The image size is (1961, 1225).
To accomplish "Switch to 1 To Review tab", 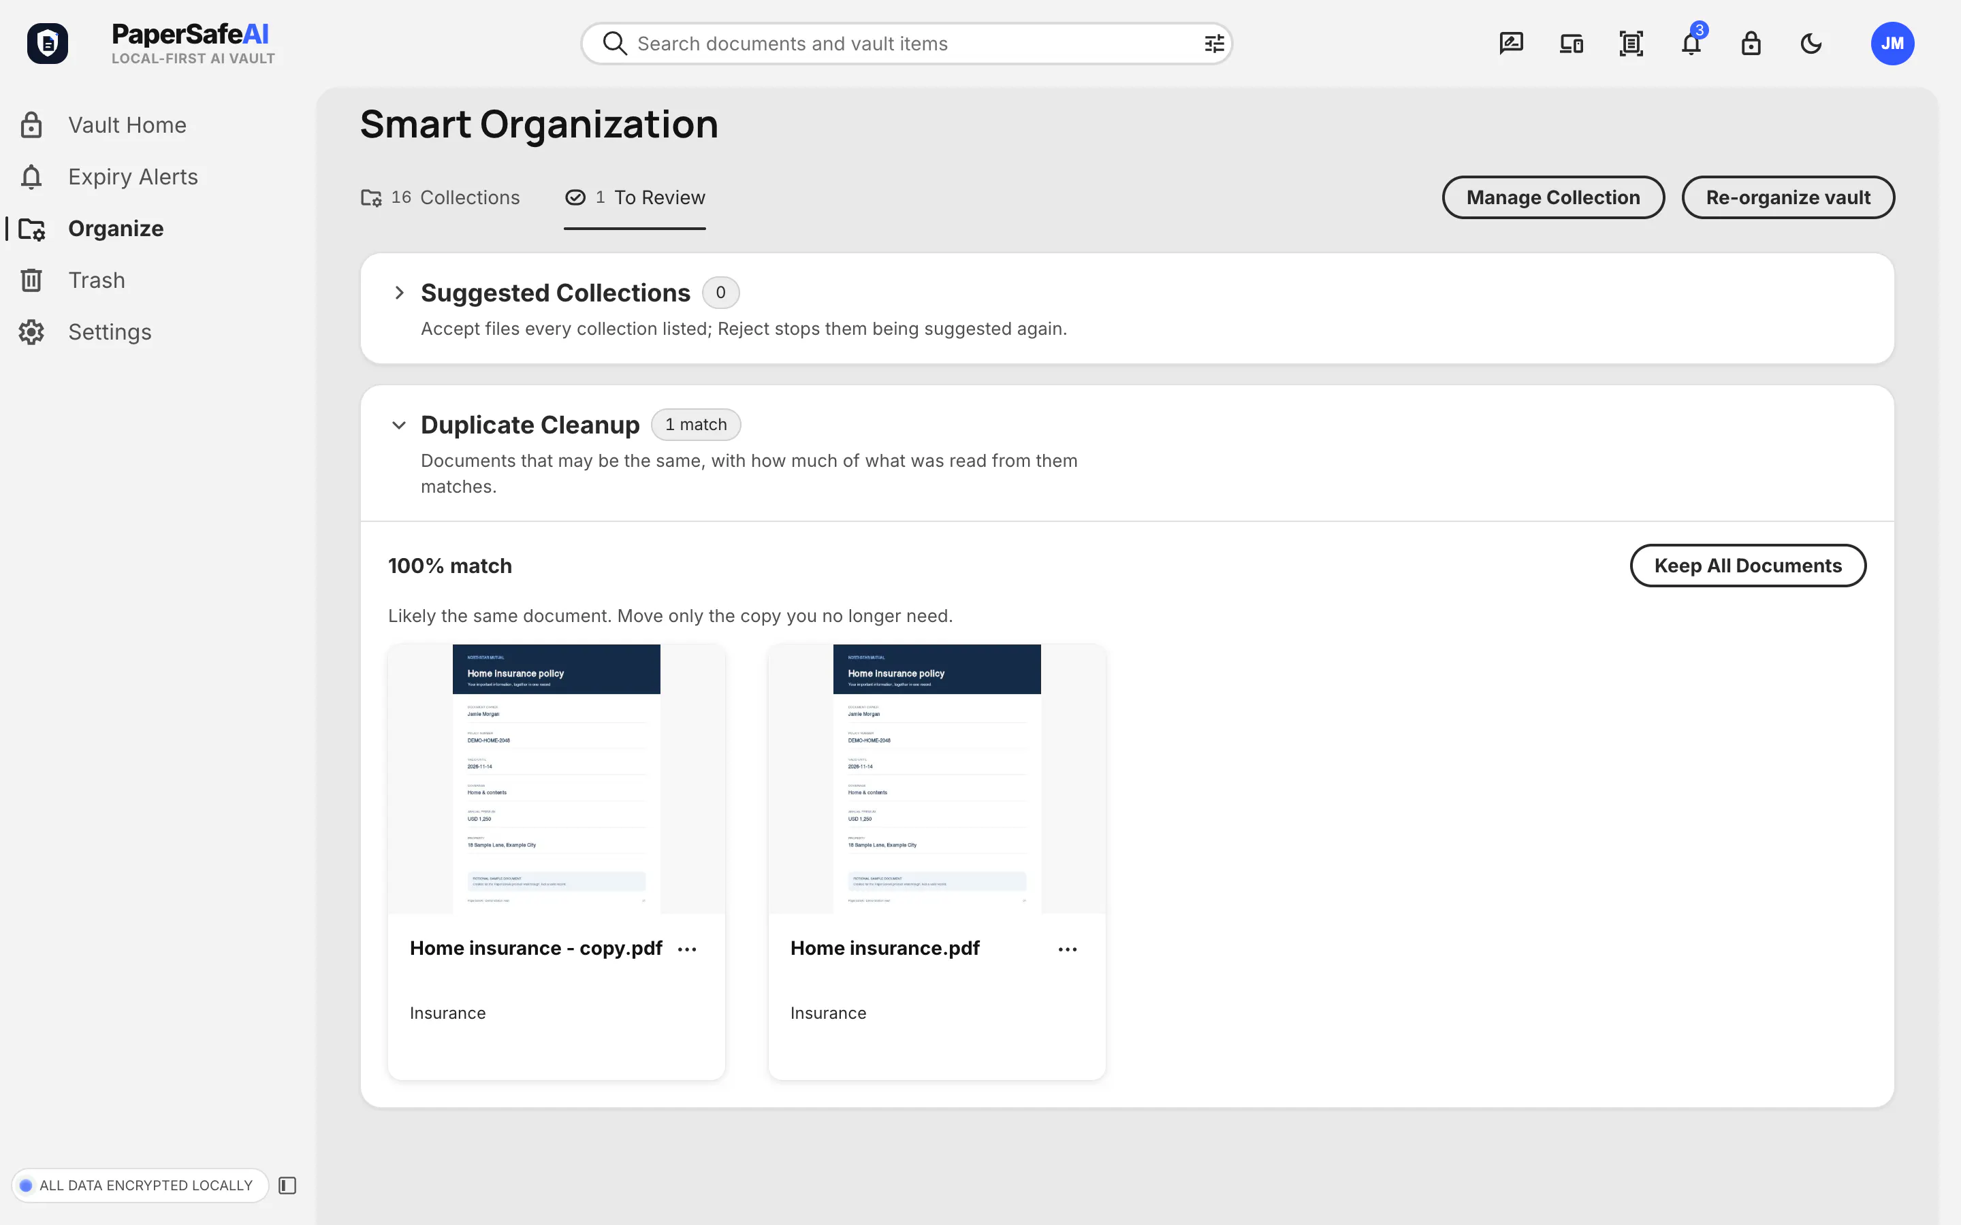I will click(x=635, y=197).
